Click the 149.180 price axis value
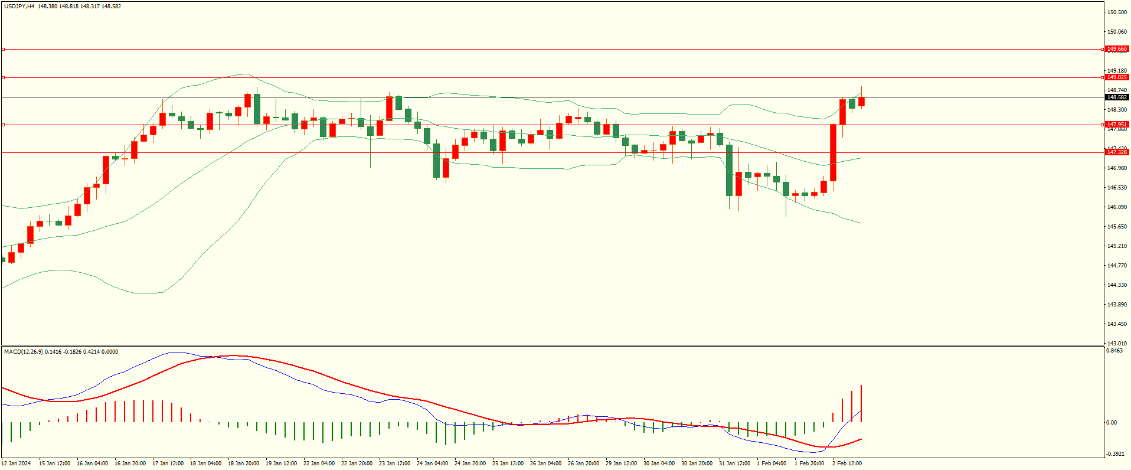This screenshot has height=470, width=1131. tap(1117, 71)
